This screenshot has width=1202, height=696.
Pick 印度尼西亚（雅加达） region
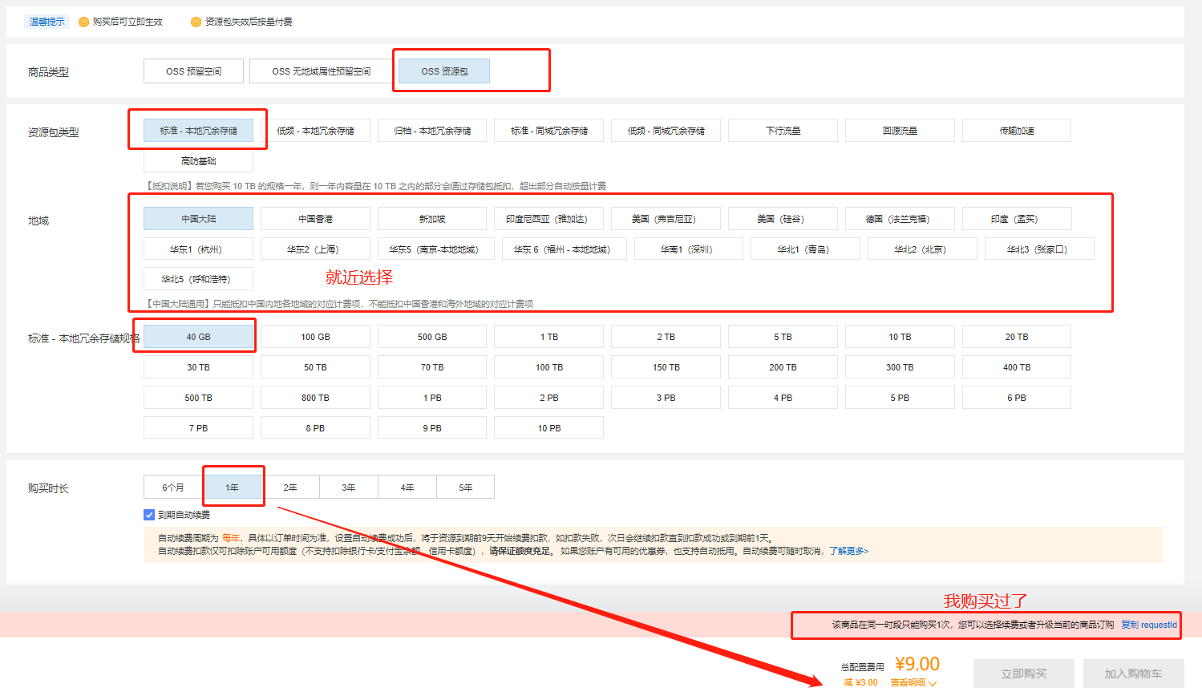(549, 219)
